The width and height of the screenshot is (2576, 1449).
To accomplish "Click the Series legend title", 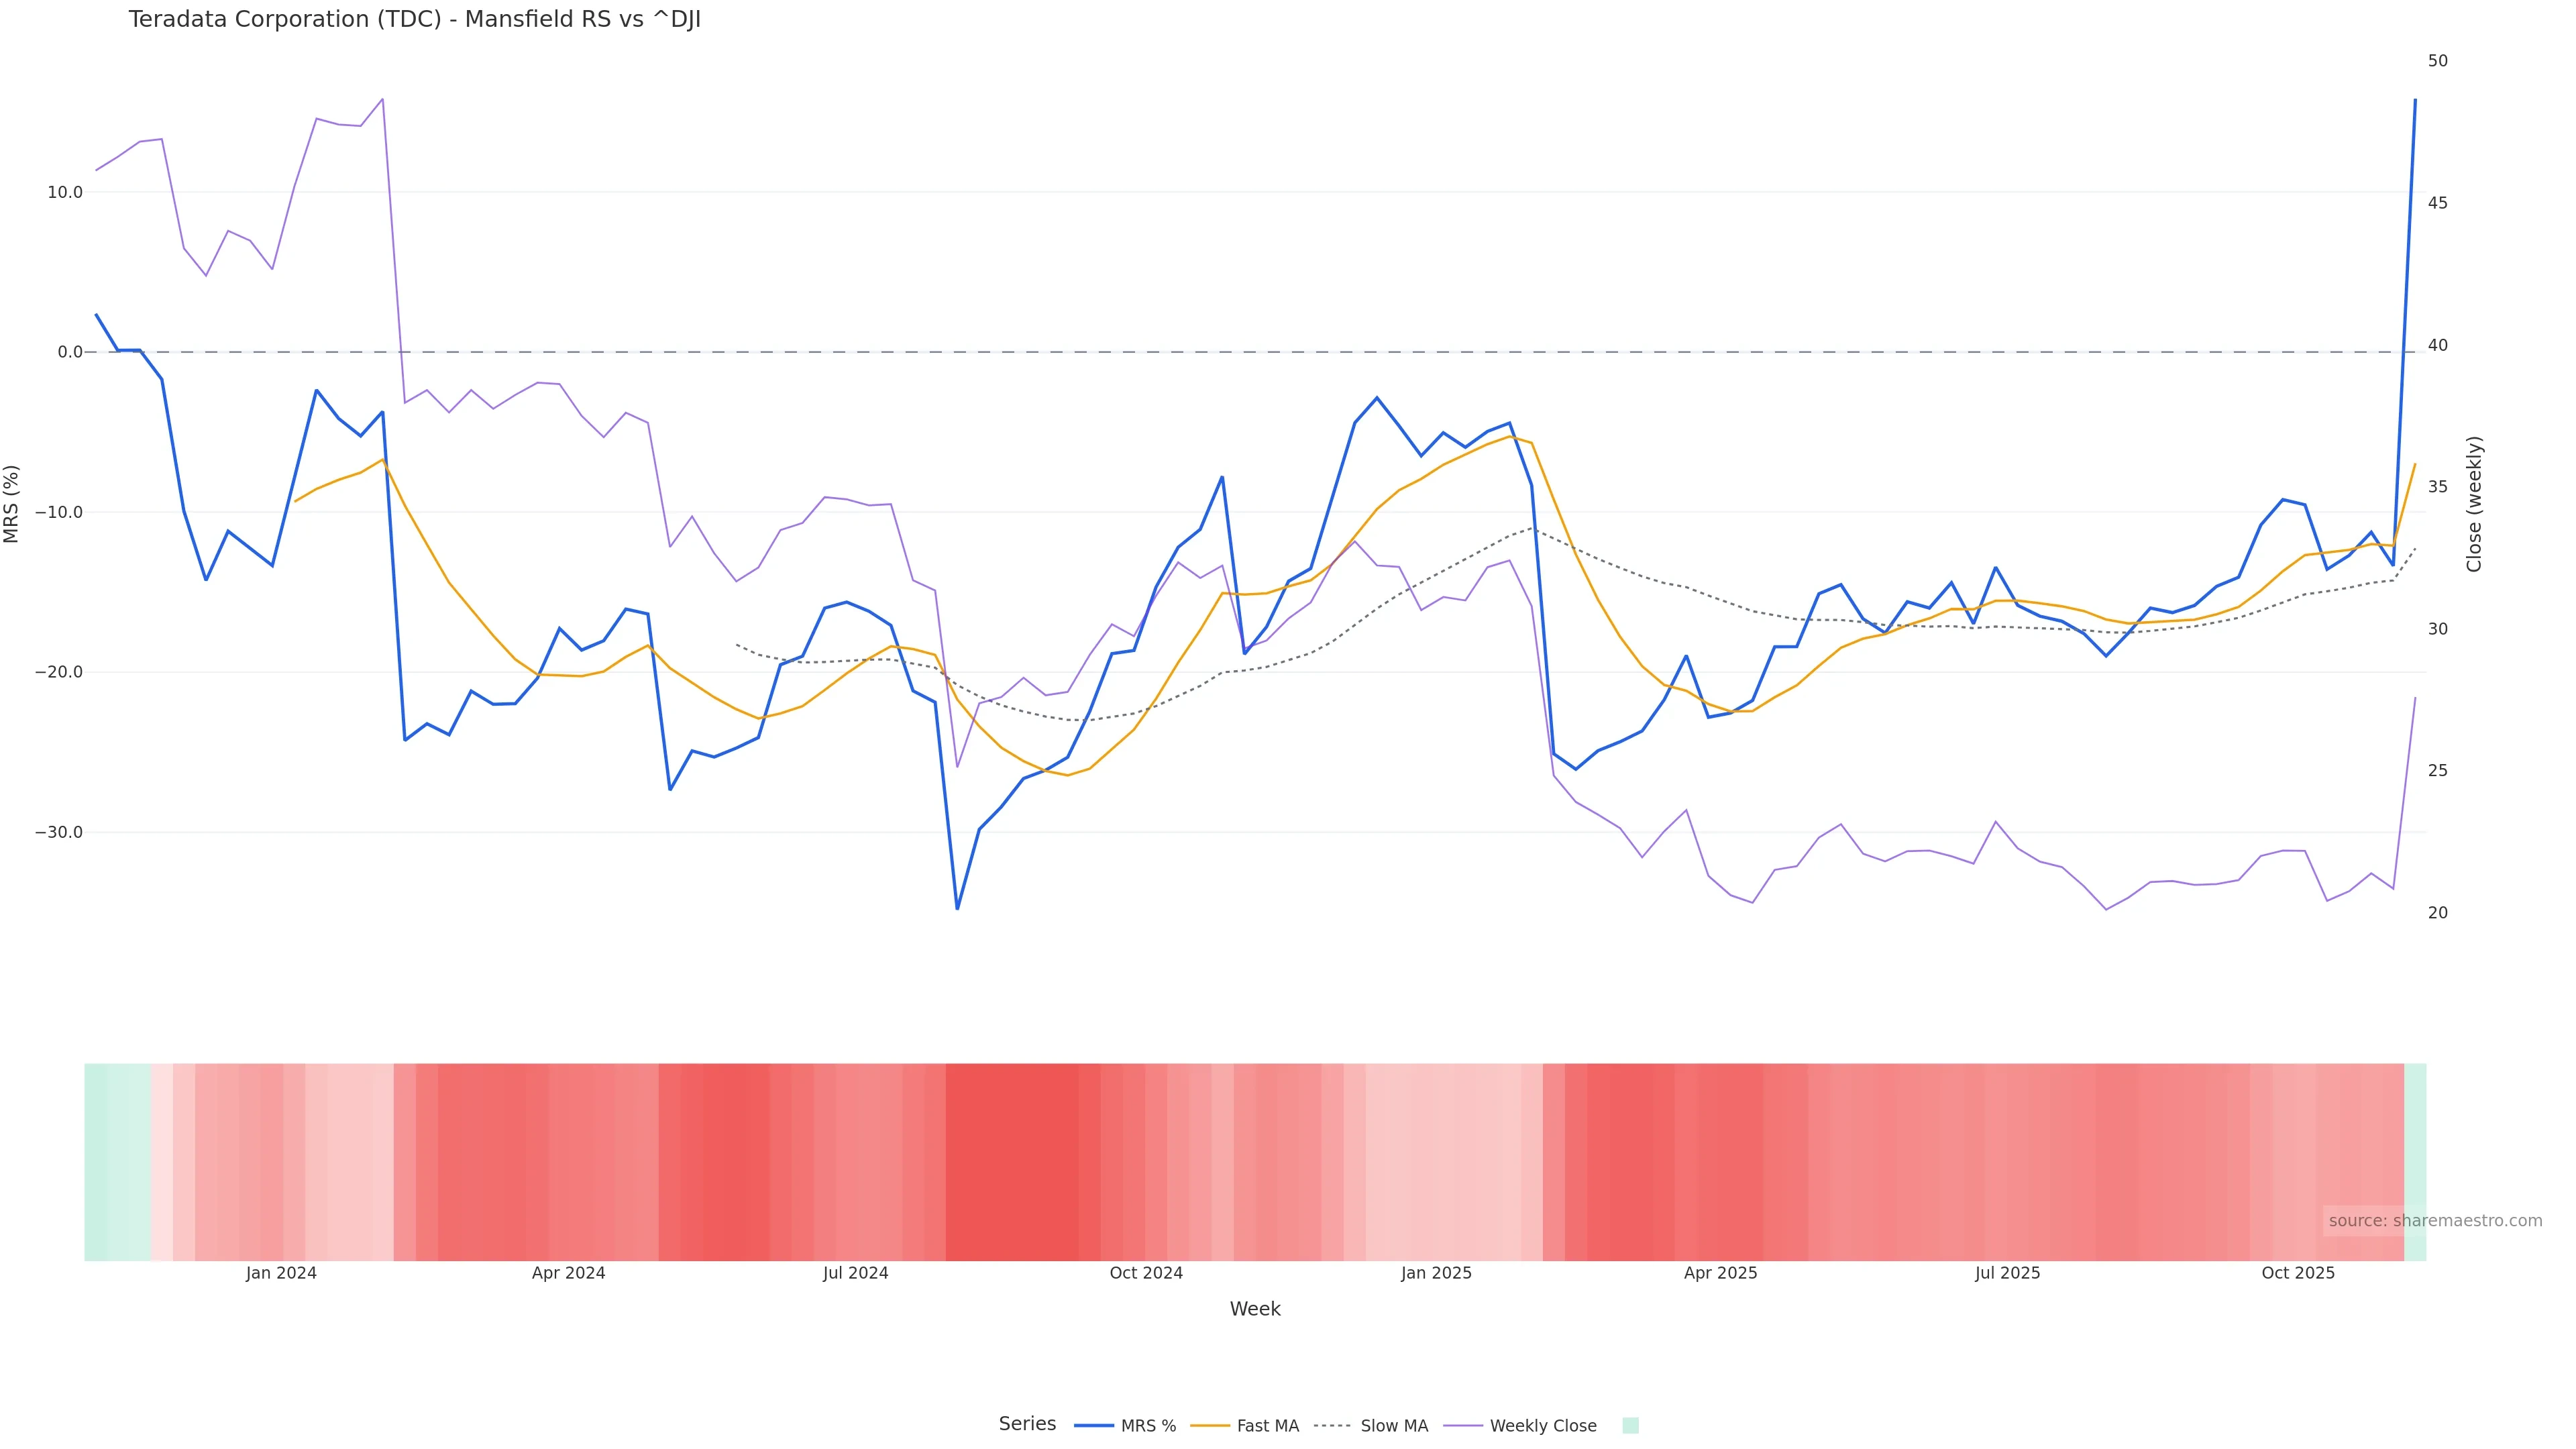I will (x=1027, y=1424).
